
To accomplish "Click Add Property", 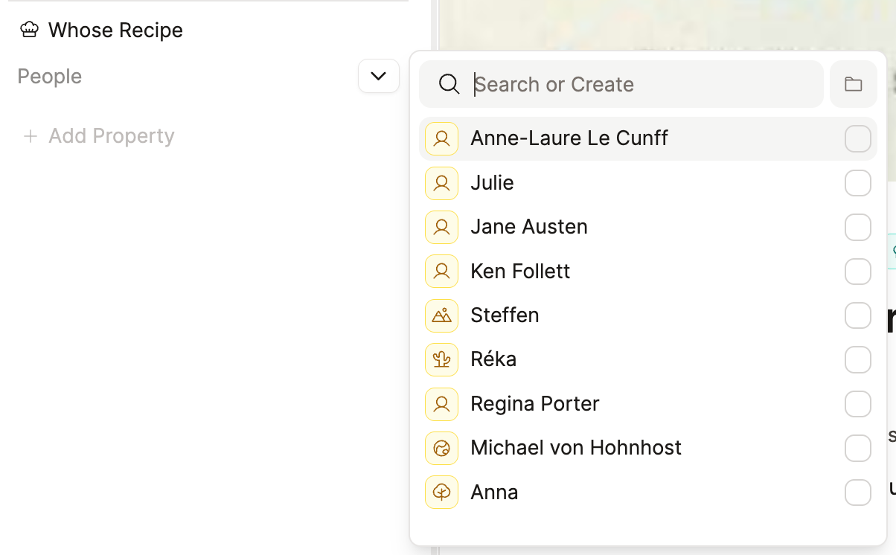I will [111, 136].
